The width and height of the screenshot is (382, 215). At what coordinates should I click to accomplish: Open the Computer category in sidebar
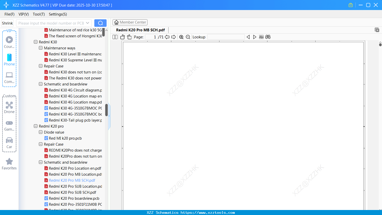coord(9,77)
